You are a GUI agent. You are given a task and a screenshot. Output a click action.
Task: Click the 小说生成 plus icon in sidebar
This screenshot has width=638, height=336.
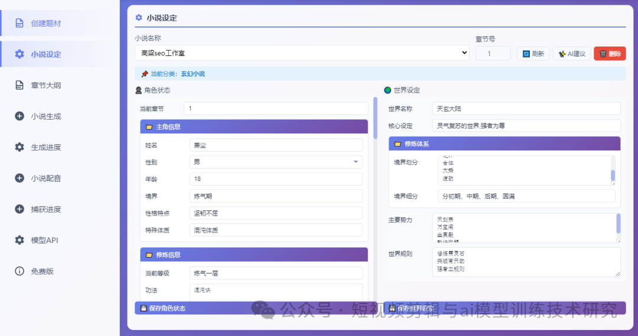point(19,116)
